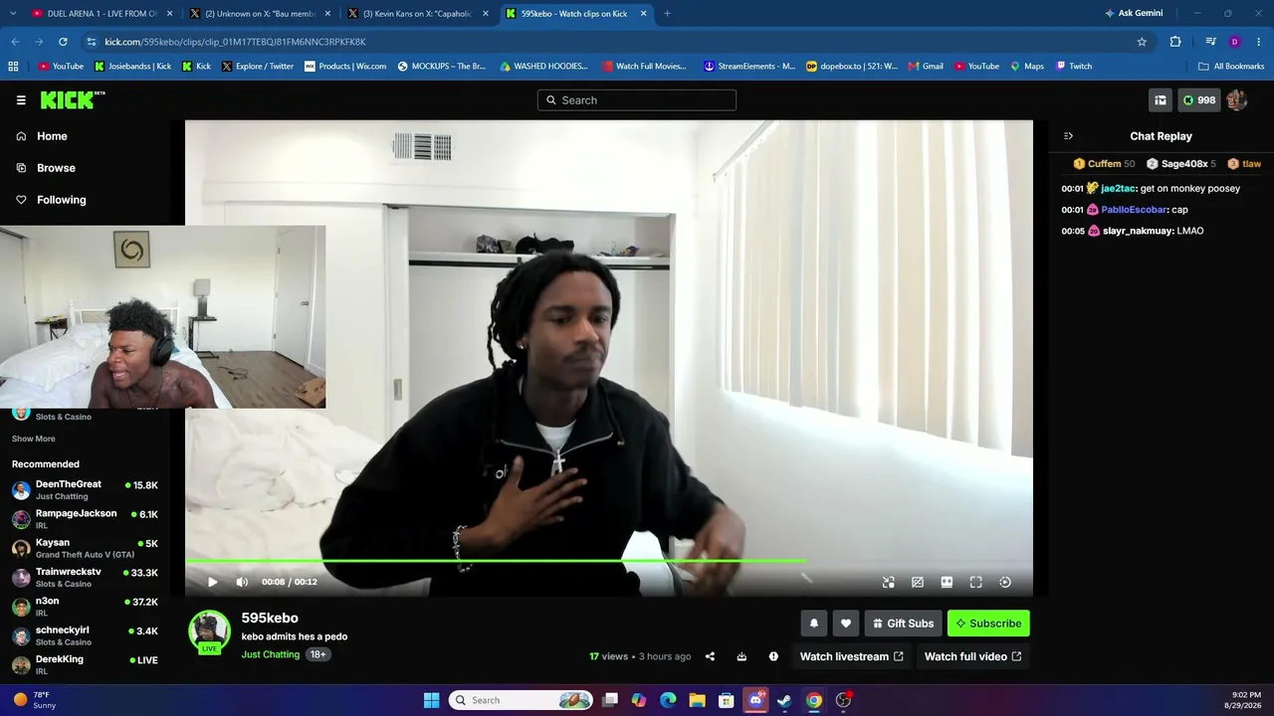Focus the Kick Search field

pos(637,99)
